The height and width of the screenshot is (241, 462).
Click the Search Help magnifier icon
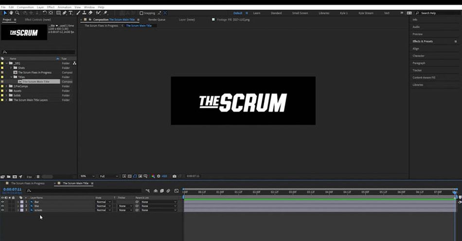pyautogui.click(x=417, y=13)
